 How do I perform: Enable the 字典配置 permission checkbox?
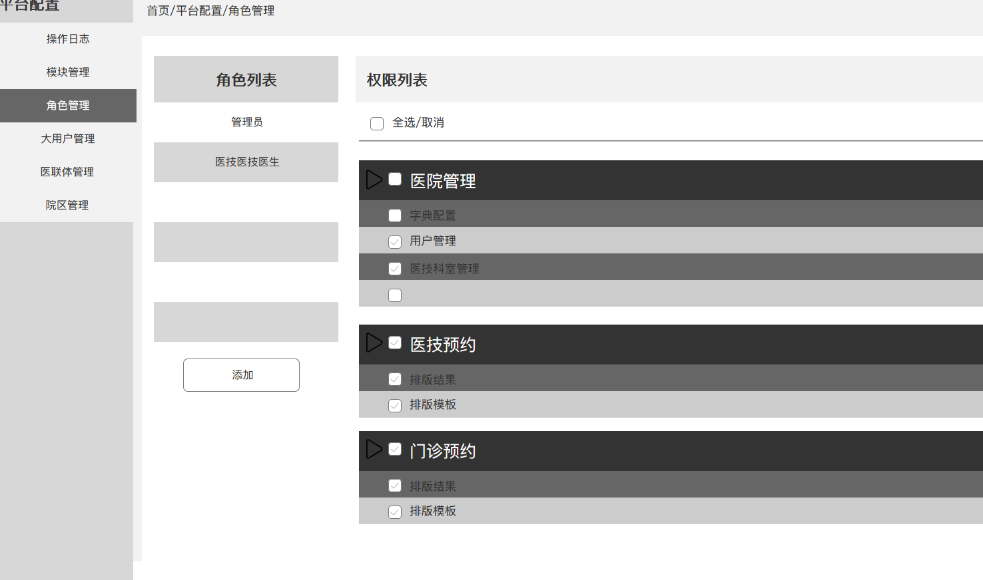click(395, 216)
